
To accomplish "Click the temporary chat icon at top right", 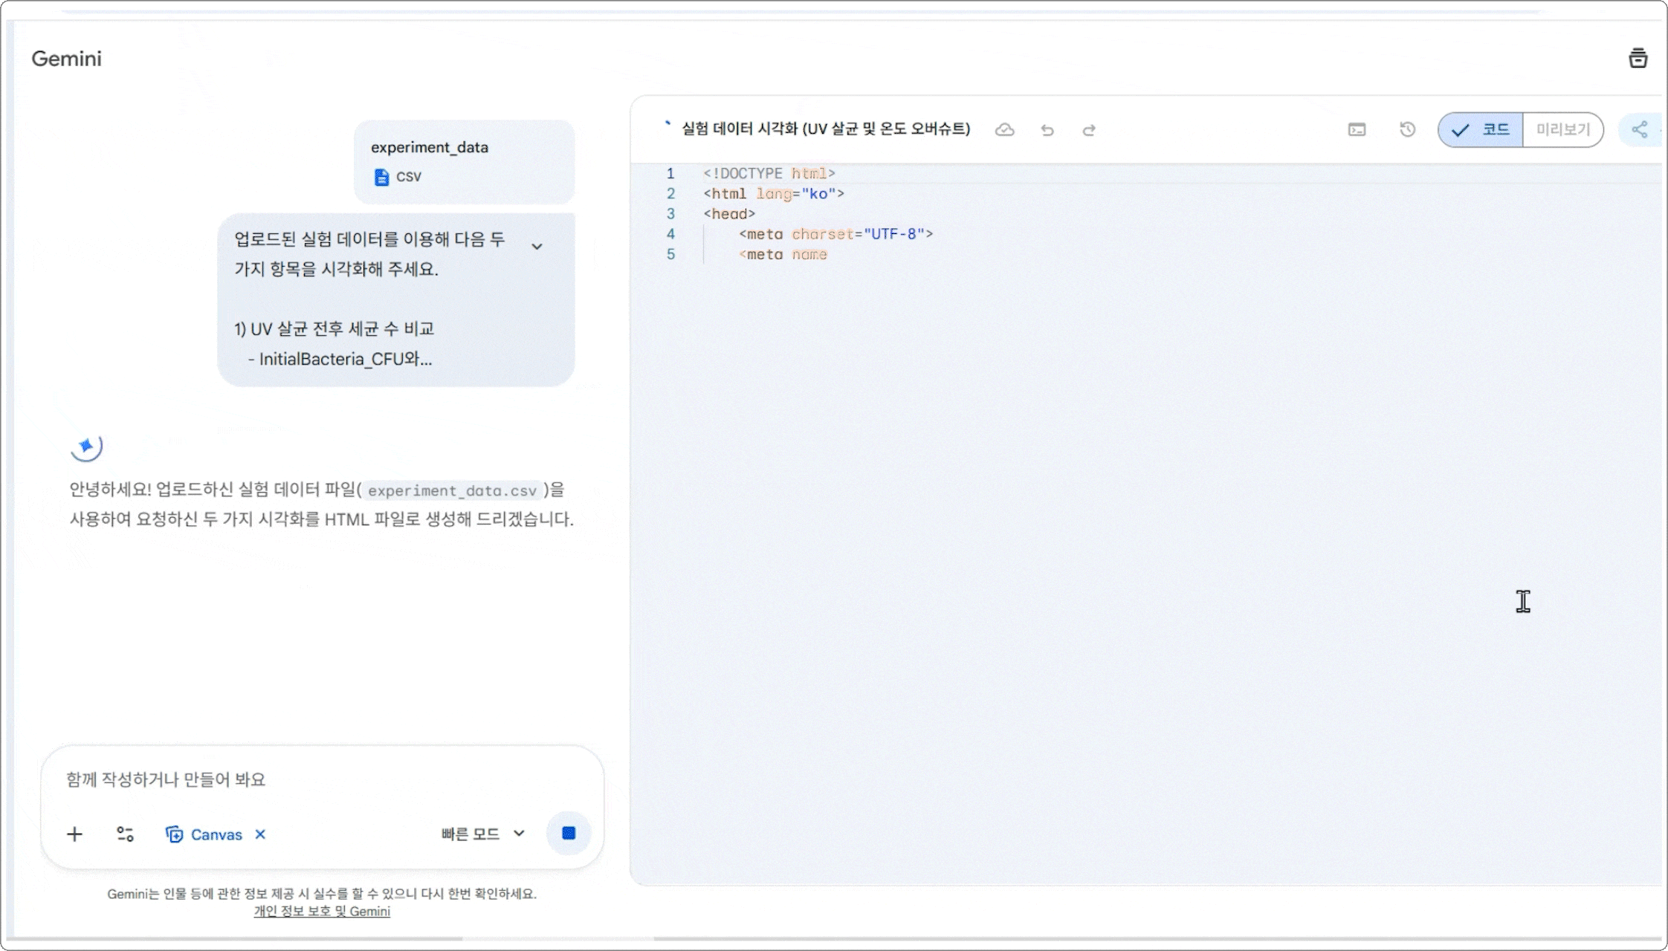I will 1638,58.
